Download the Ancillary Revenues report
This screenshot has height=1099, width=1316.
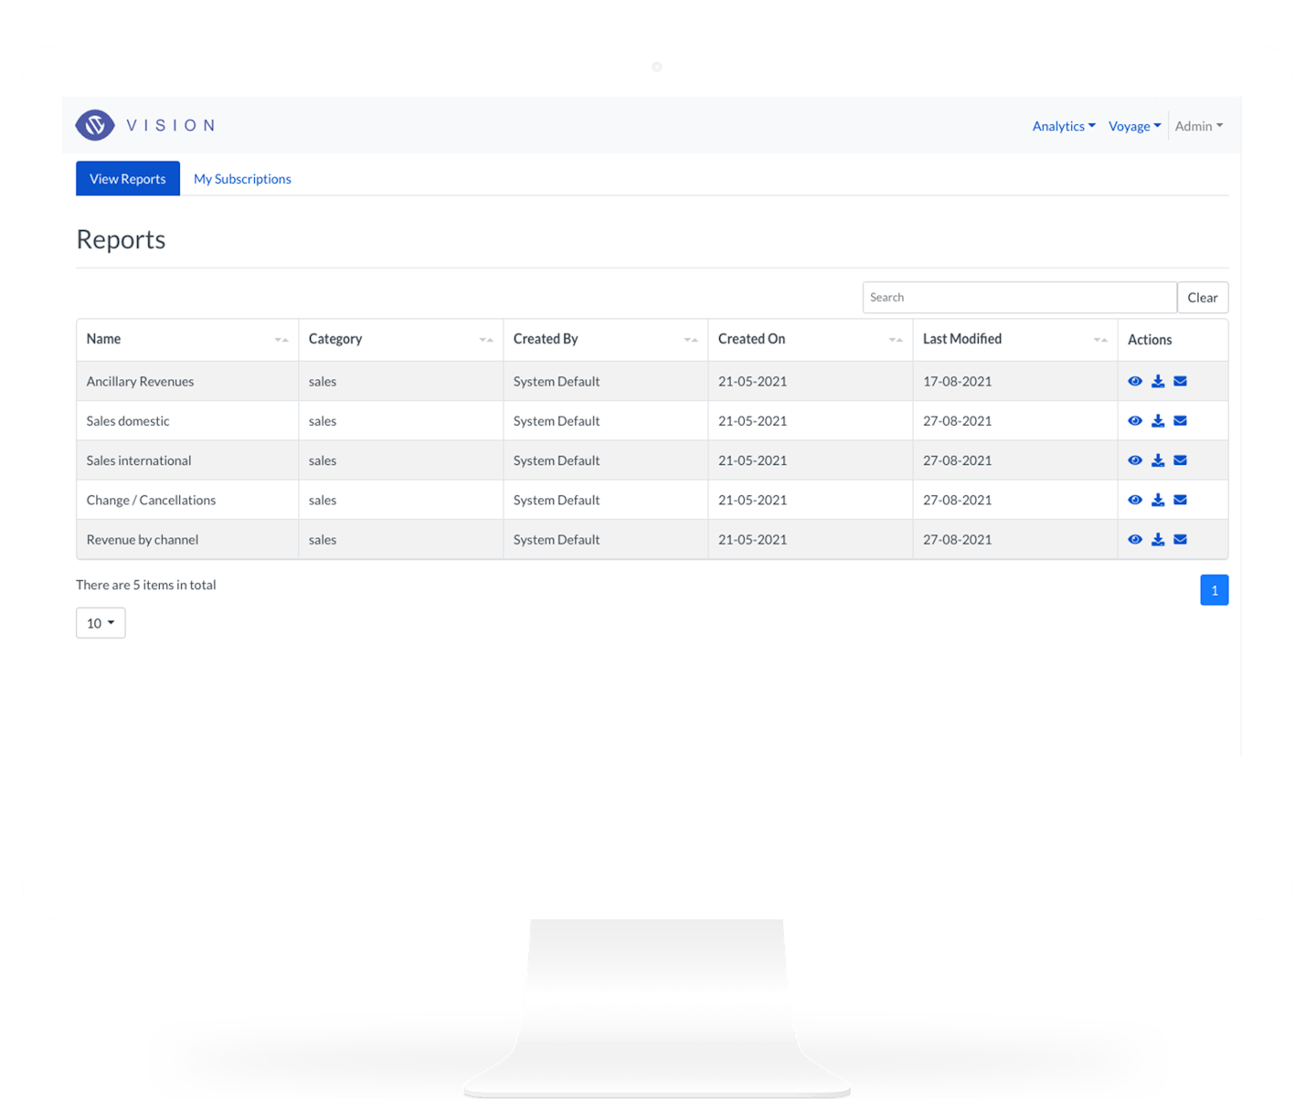coord(1158,381)
